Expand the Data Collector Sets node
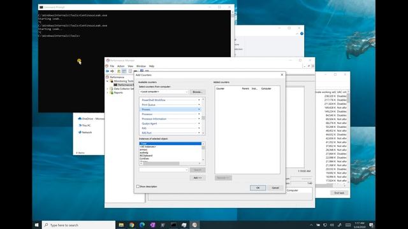Image resolution: width=408 pixels, height=229 pixels. [x=107, y=89]
